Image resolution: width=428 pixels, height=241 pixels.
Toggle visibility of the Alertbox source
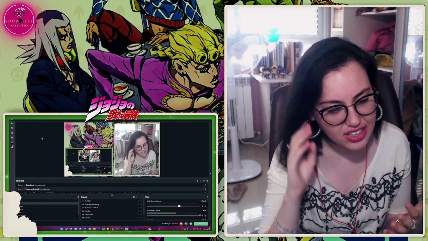tap(141, 201)
